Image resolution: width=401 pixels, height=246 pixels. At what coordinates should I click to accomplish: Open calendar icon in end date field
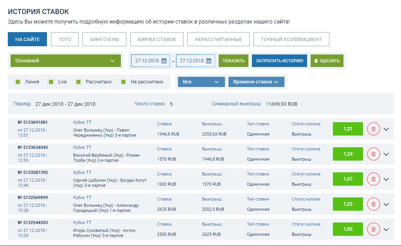209,61
